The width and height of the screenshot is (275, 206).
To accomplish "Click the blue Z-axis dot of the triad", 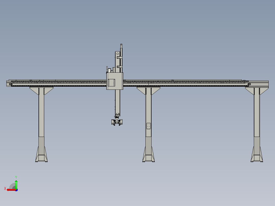I will pyautogui.click(x=17, y=190).
